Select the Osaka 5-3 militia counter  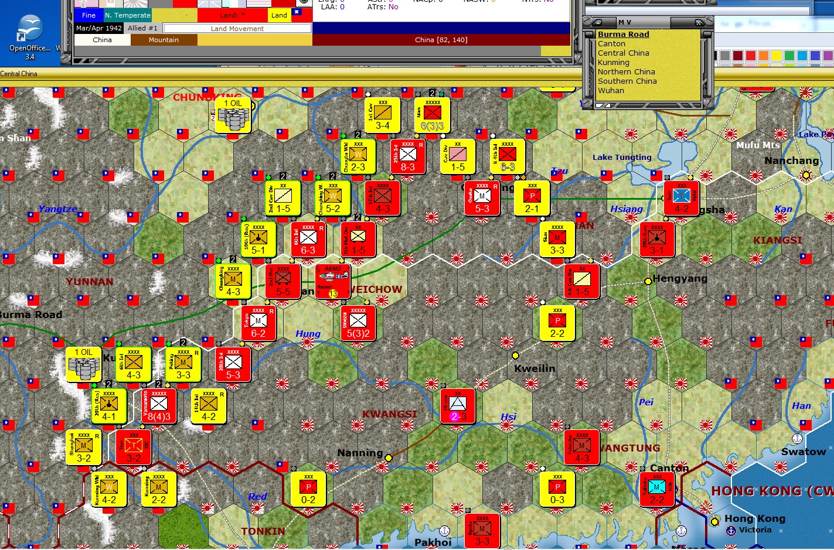tap(482, 198)
